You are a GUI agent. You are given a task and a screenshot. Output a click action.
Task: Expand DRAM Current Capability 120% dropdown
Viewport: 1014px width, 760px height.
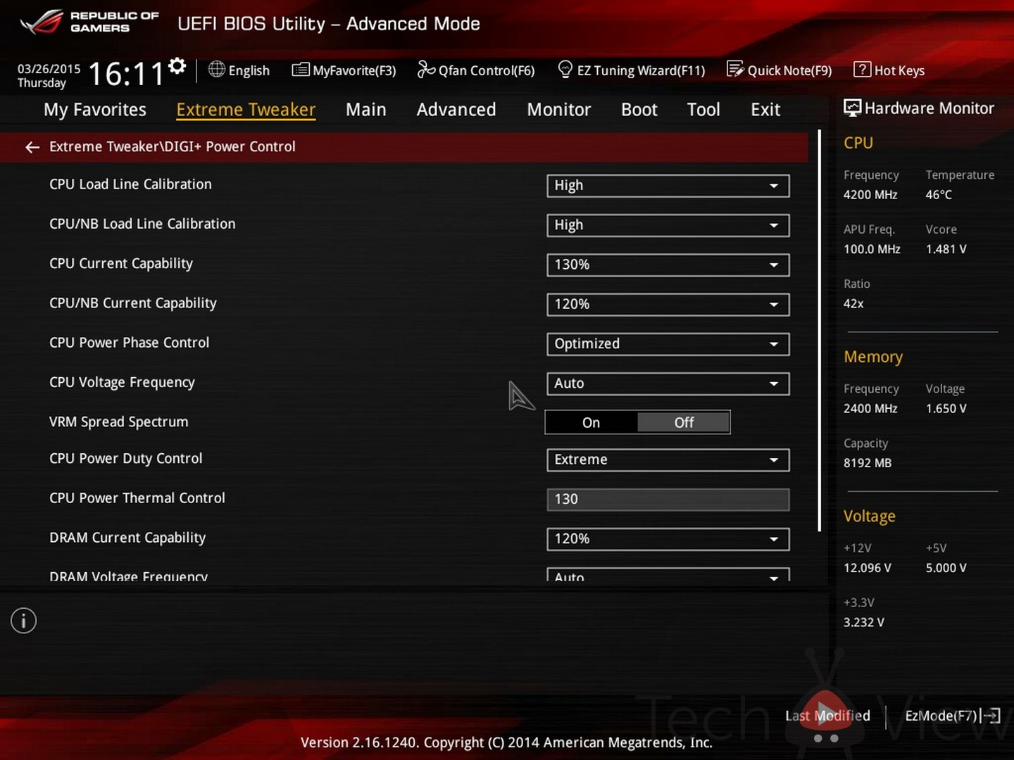668,539
